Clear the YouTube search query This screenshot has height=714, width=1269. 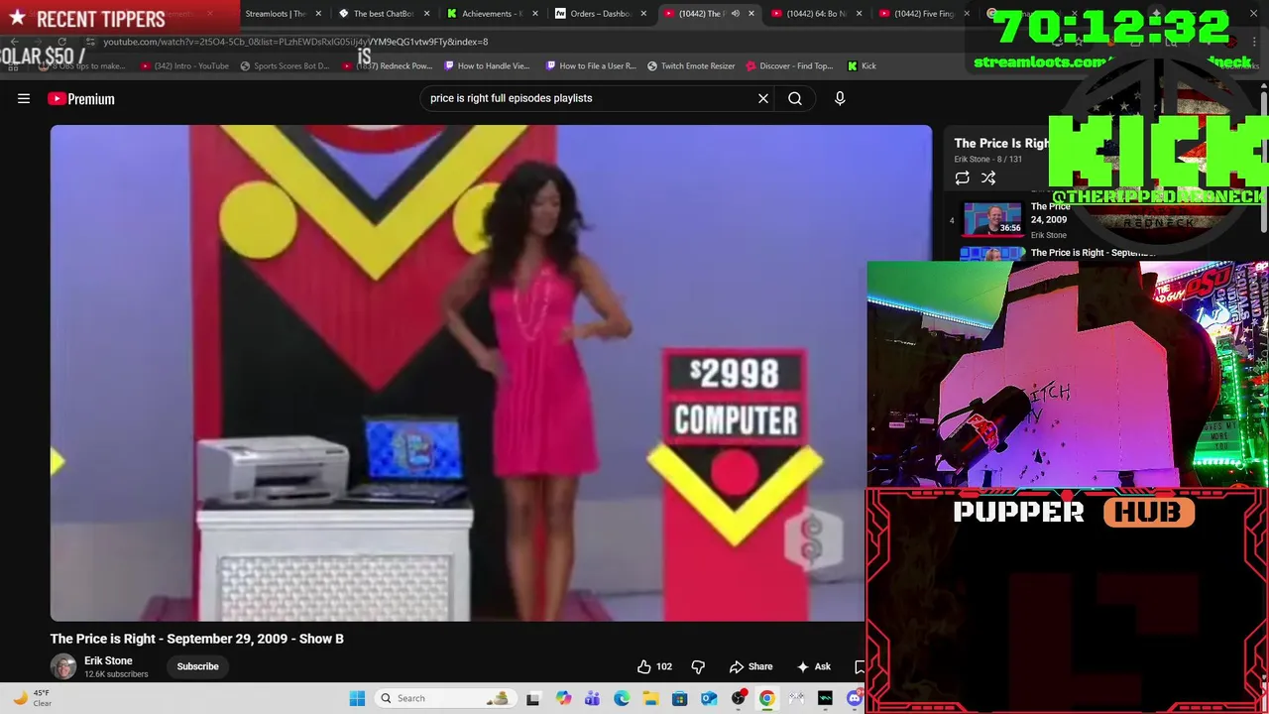[763, 98]
